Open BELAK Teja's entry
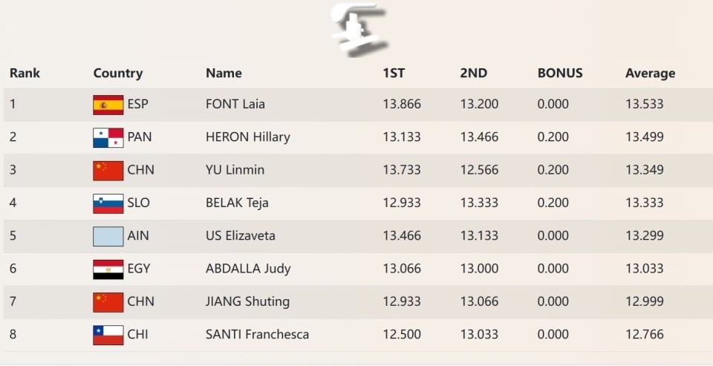 [x=237, y=203]
